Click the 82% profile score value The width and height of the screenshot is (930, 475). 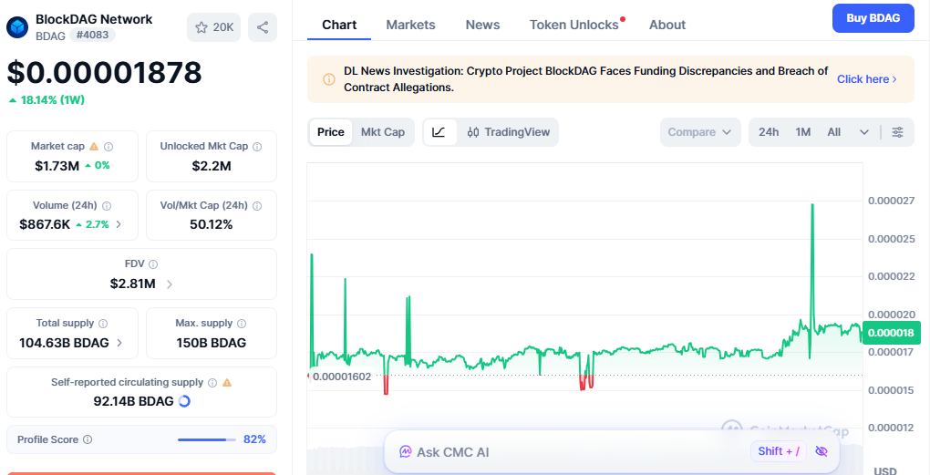[254, 440]
